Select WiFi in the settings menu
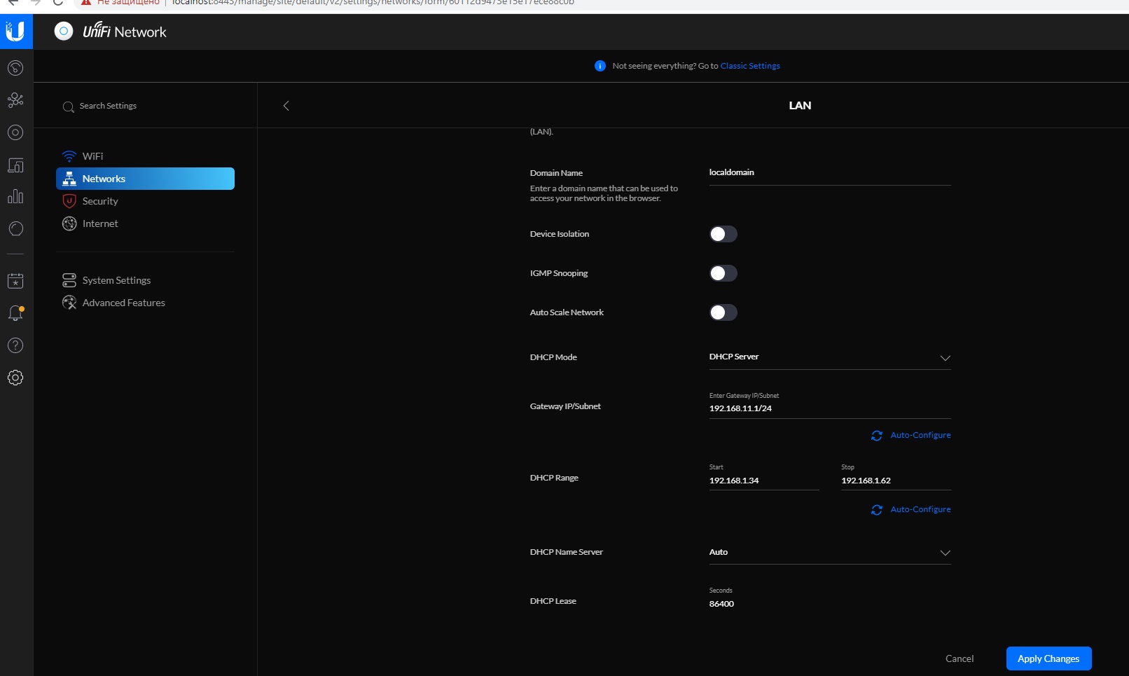Image resolution: width=1129 pixels, height=676 pixels. tap(92, 156)
